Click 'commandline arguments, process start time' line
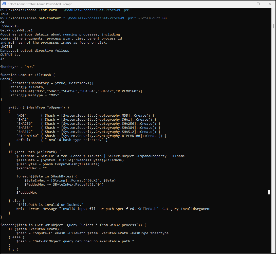 pos(61,38)
